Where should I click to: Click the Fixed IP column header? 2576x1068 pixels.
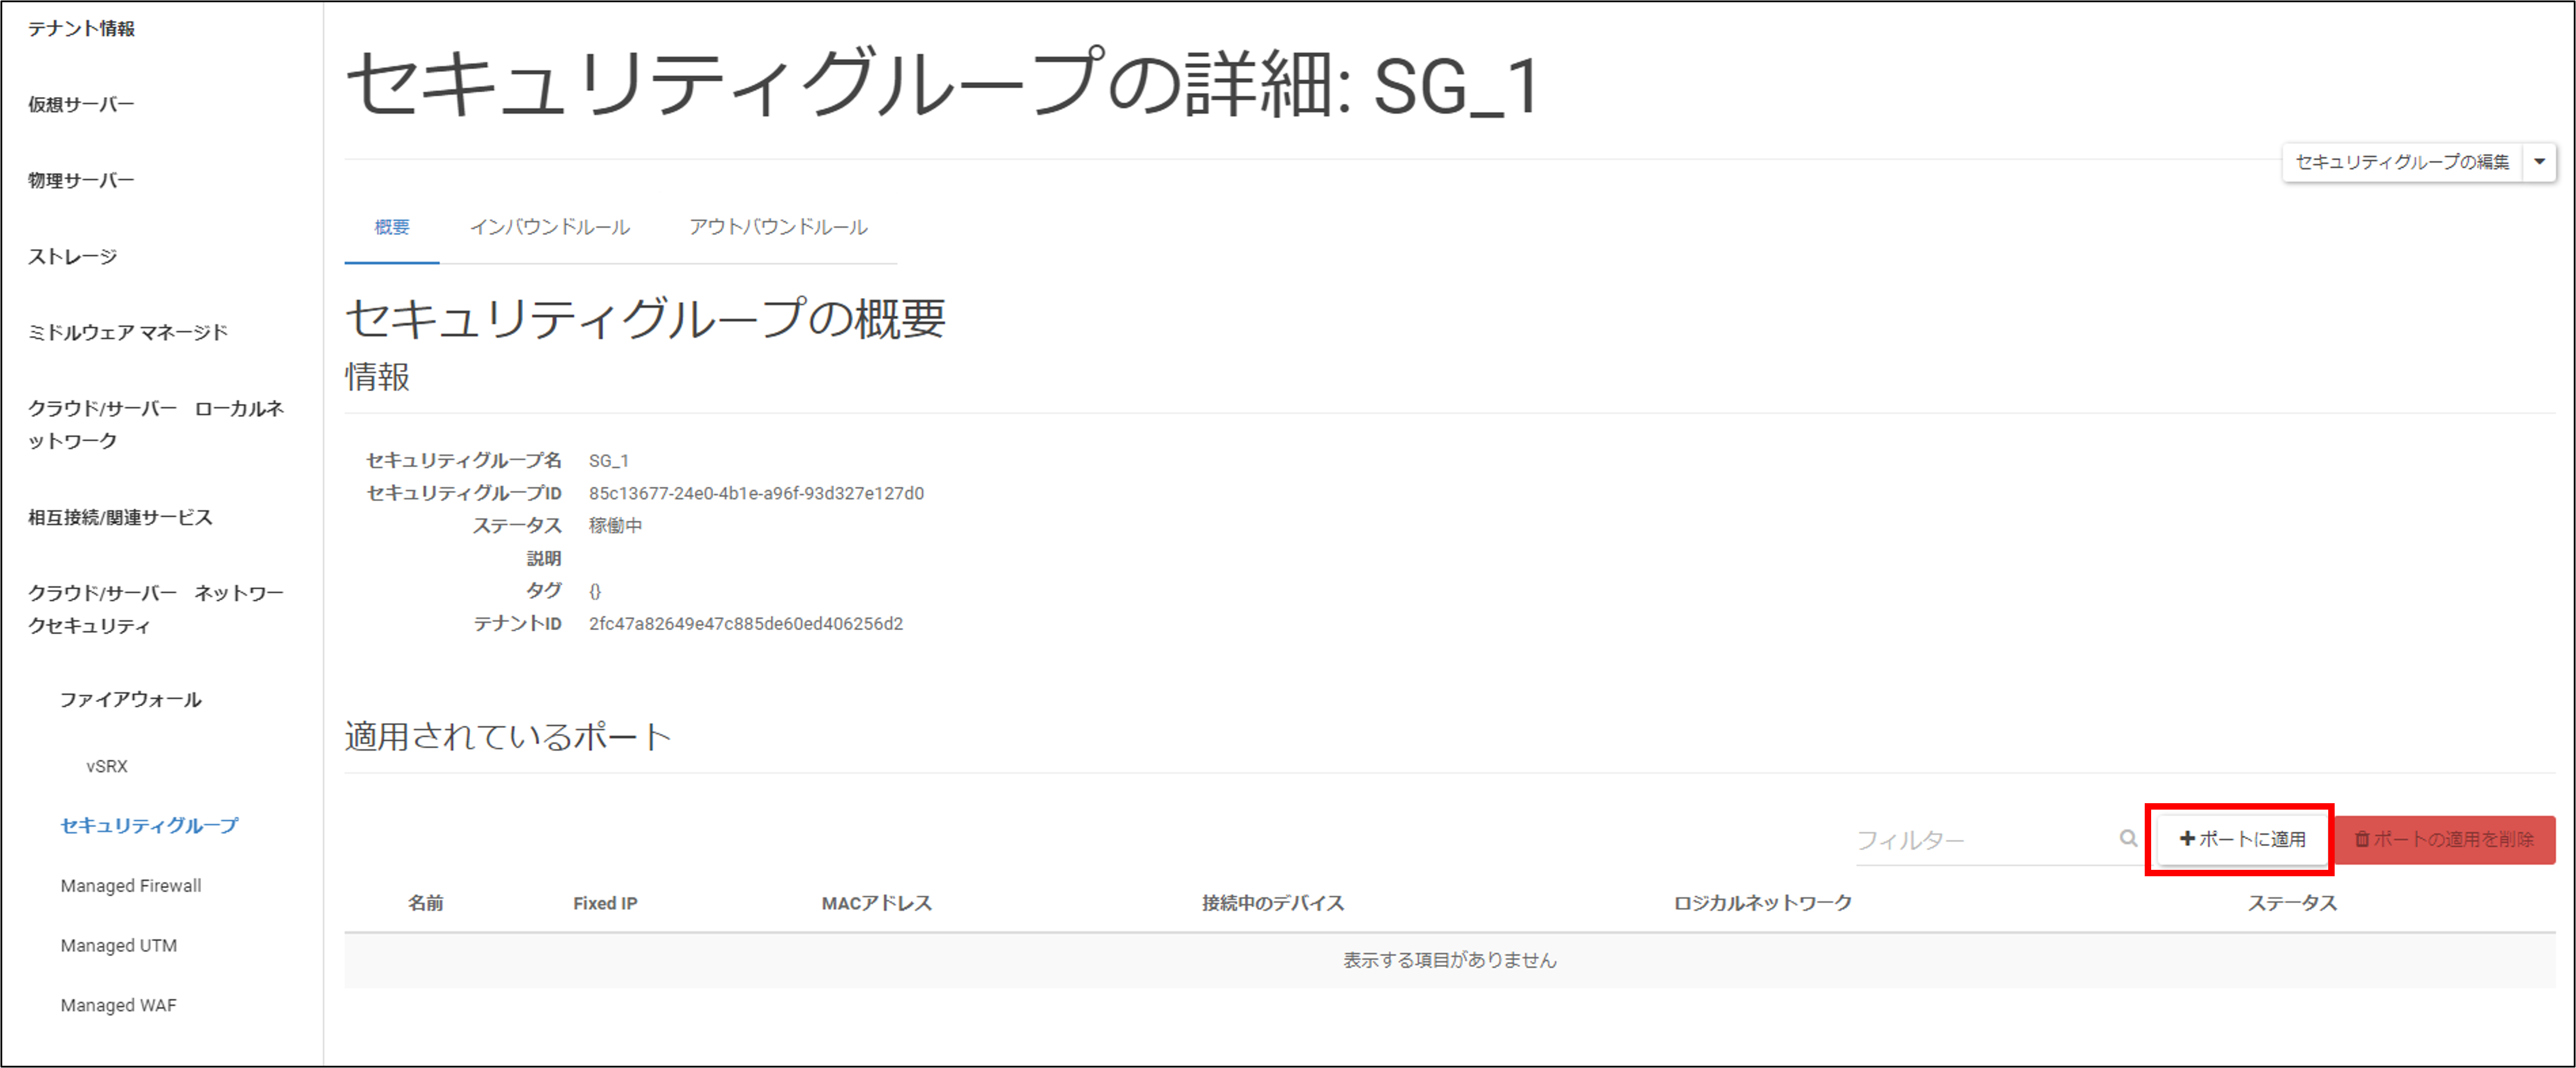click(605, 903)
